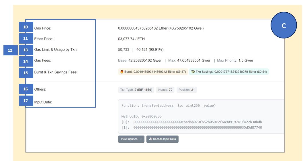Click the standalone numbered marker 12
The height and width of the screenshot is (161, 307).
(x=10, y=50)
